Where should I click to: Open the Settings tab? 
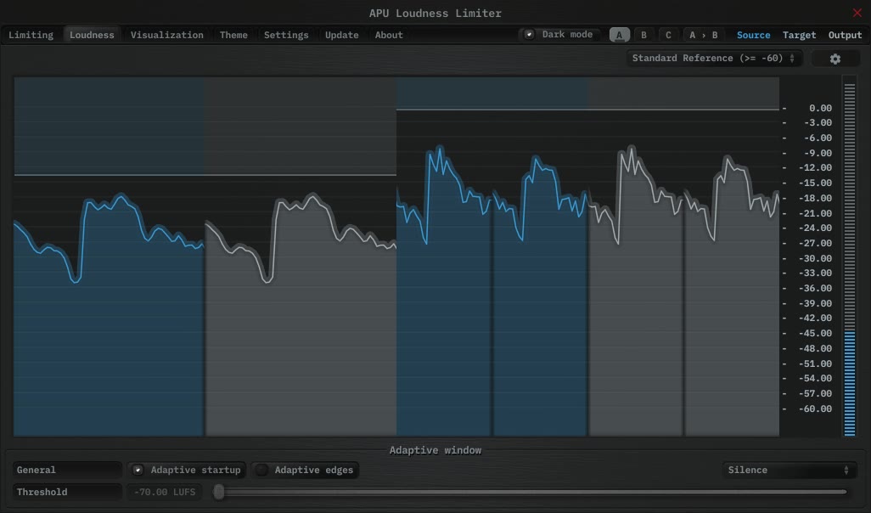pyautogui.click(x=286, y=35)
